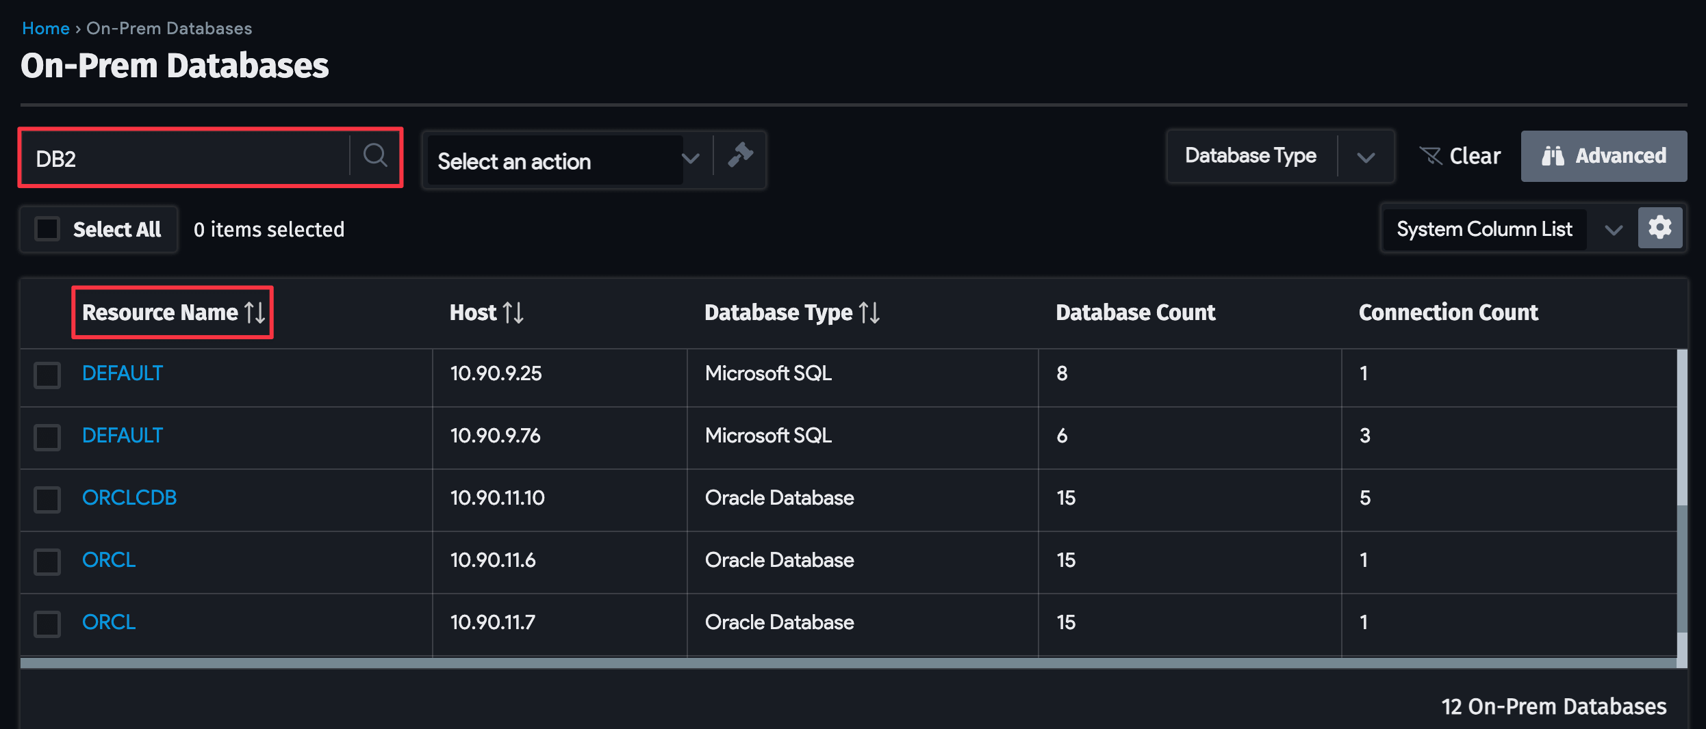1706x729 pixels.
Task: Click inside the DB2 search field
Action: (185, 157)
